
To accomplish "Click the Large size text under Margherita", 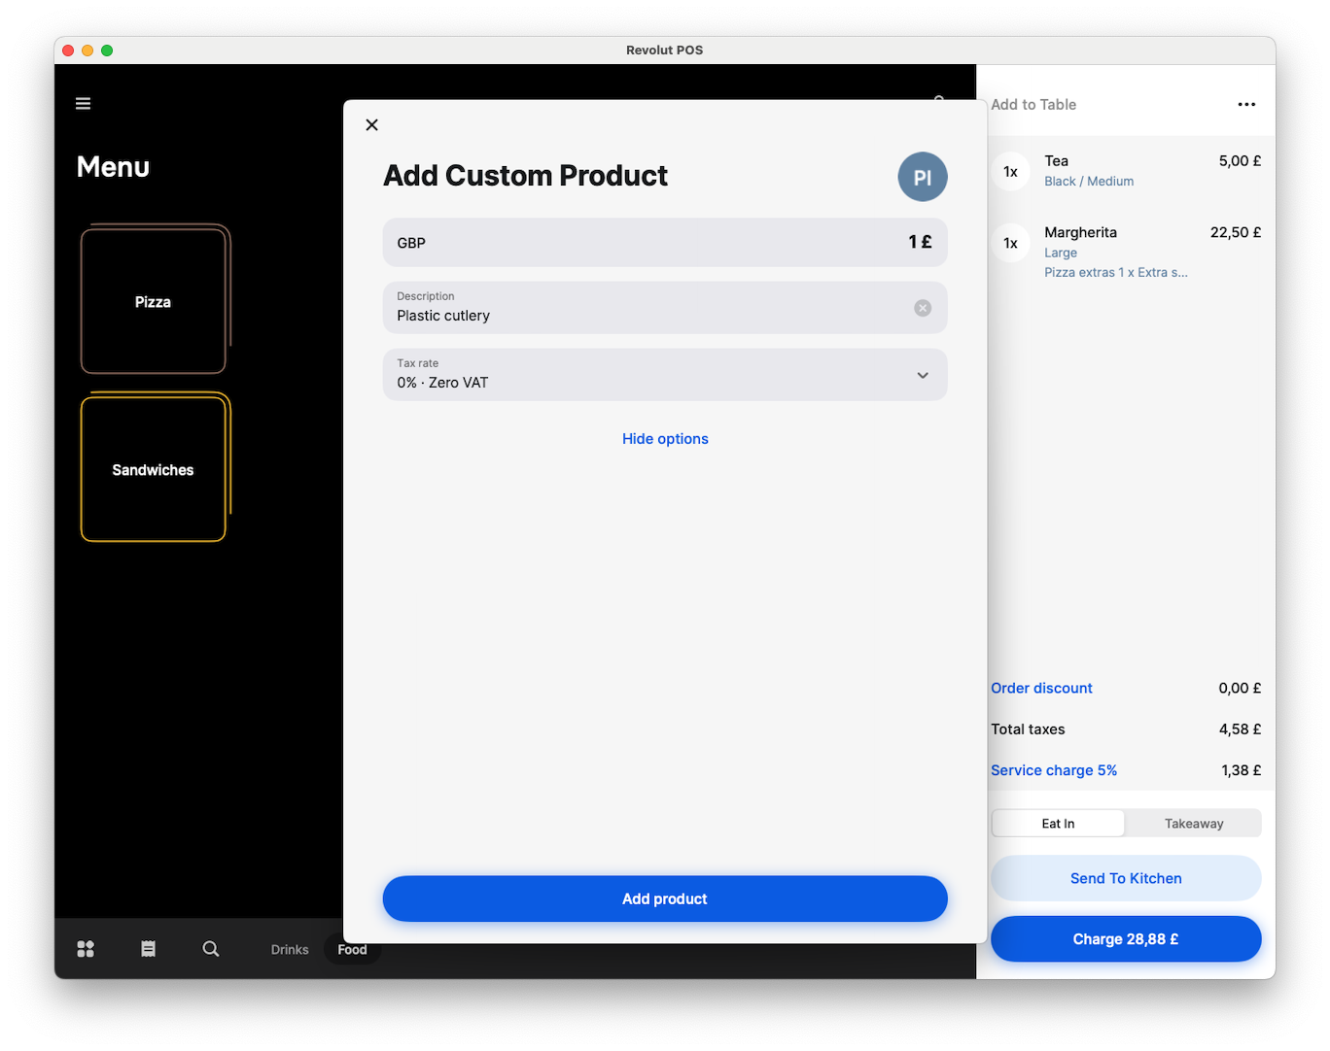I will pyautogui.click(x=1061, y=254).
